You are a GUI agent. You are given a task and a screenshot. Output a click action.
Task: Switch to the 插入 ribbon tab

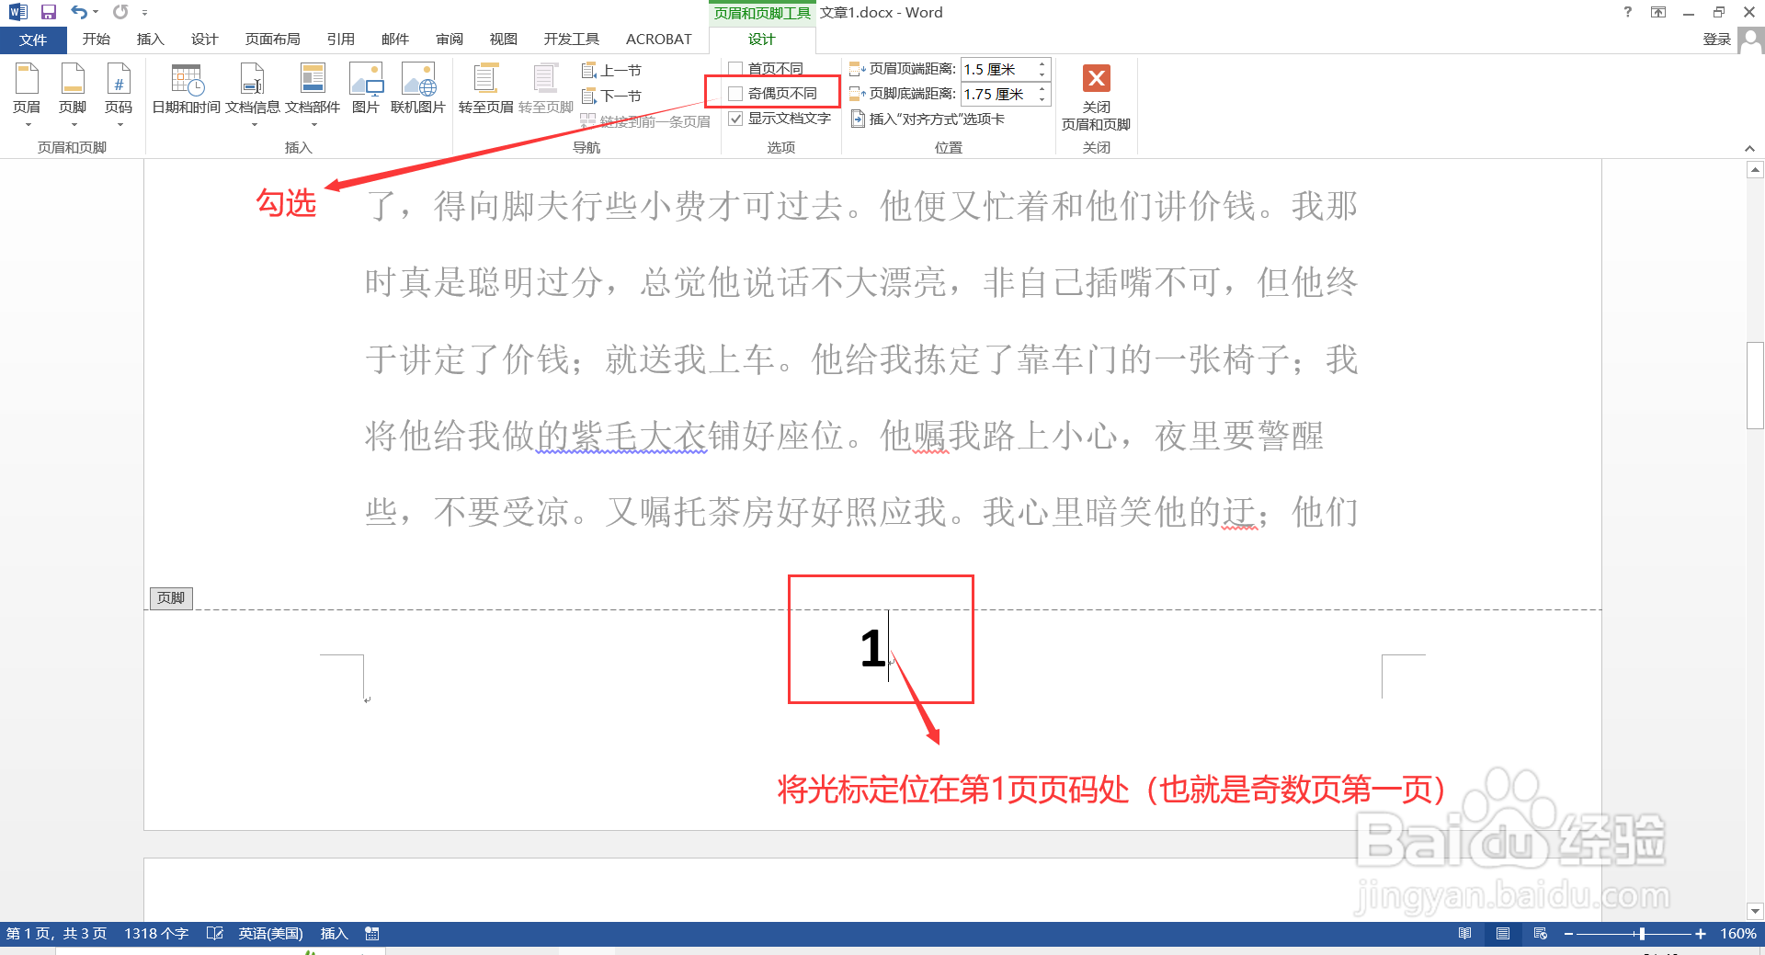(x=150, y=39)
